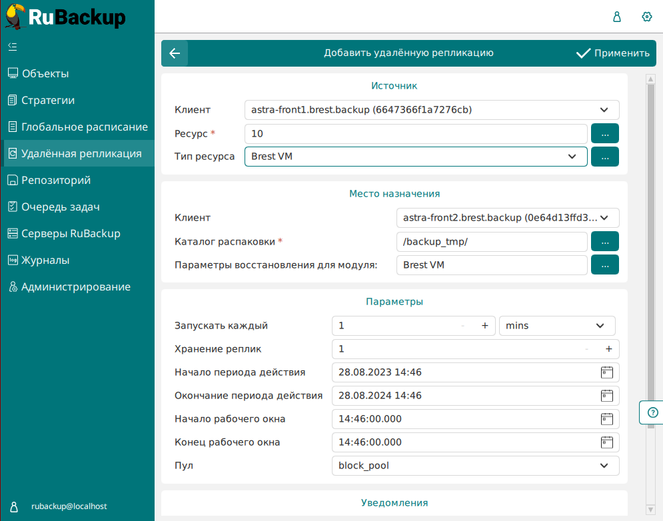Image resolution: width=663 pixels, height=521 pixels.
Task: Increase Хранение реплик with plus button
Action: 608,349
